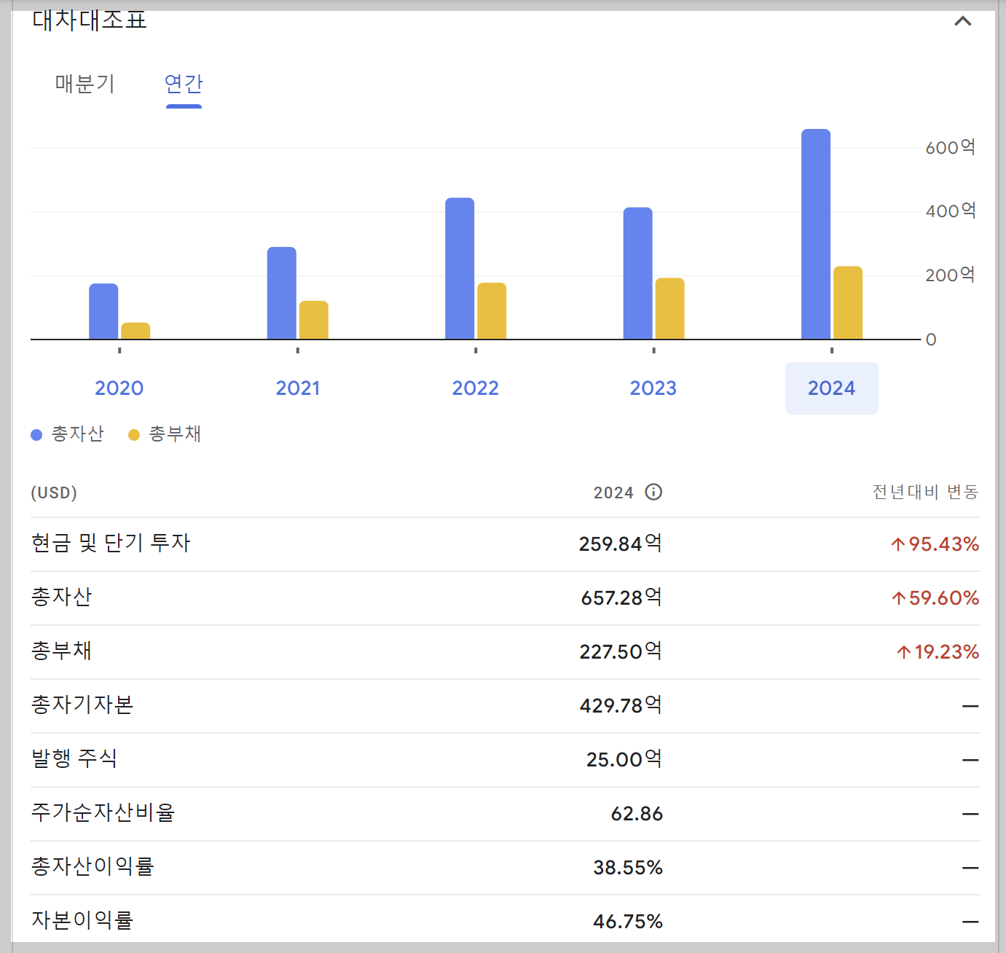
Task: Click the tallest blue 2024 총자산 bar
Action: click(x=816, y=233)
